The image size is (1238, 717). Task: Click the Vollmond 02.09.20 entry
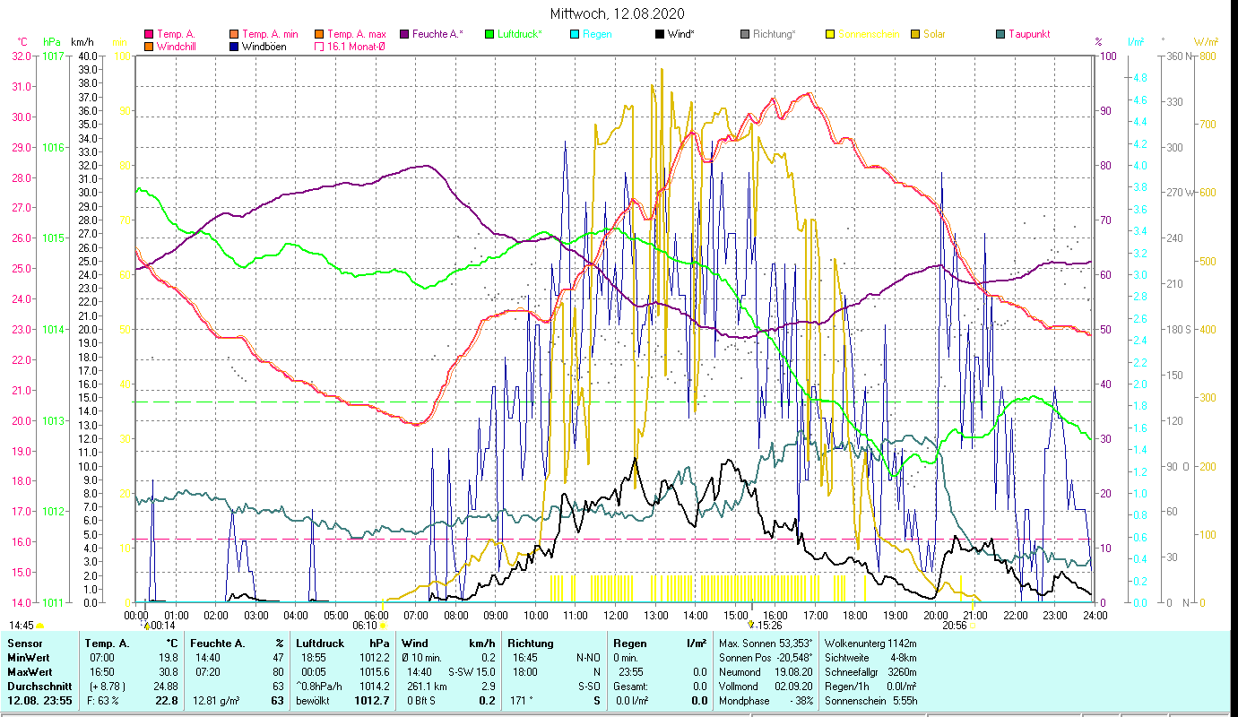click(766, 686)
